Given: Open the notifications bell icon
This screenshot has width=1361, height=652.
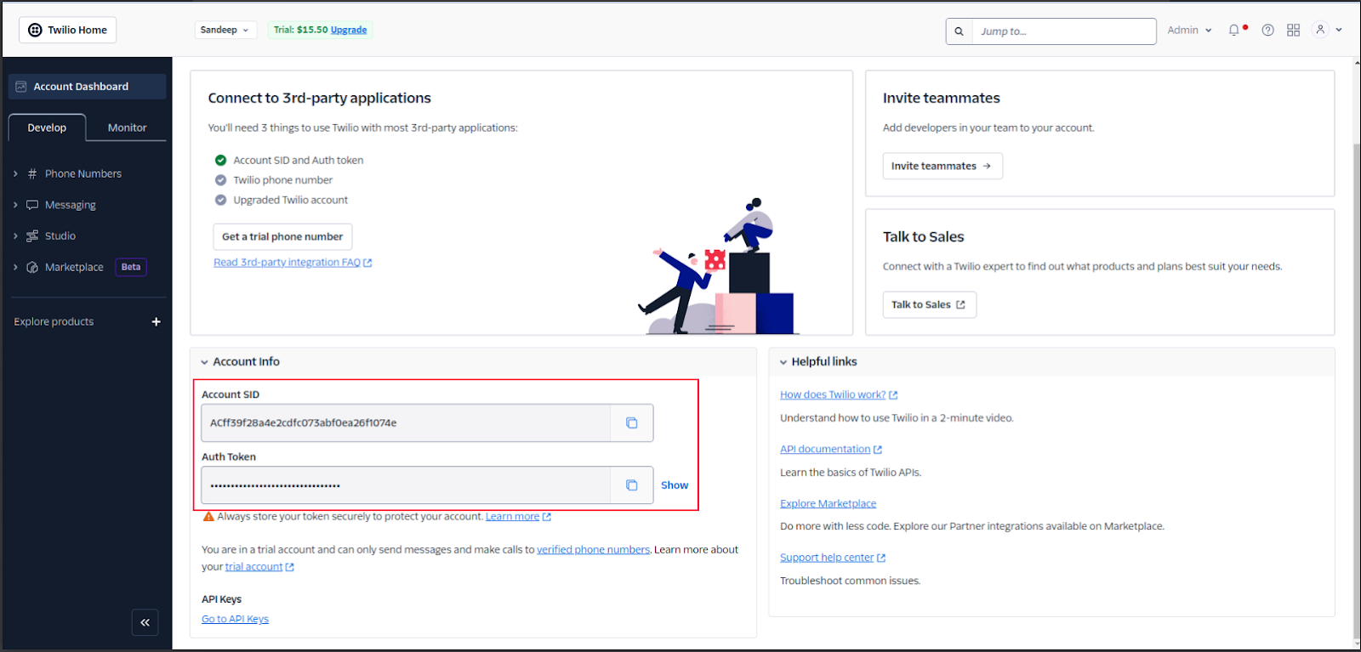Looking at the screenshot, I should click(x=1234, y=30).
